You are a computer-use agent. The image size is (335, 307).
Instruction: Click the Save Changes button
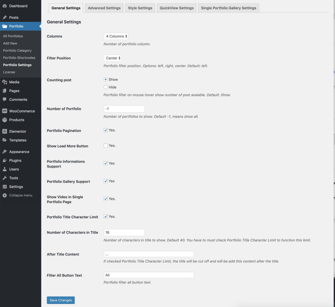61,300
